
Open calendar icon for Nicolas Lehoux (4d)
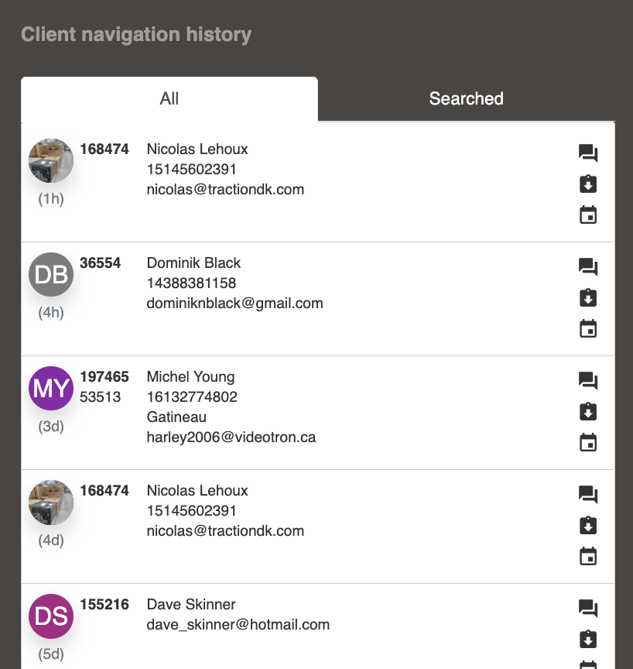pyautogui.click(x=588, y=557)
